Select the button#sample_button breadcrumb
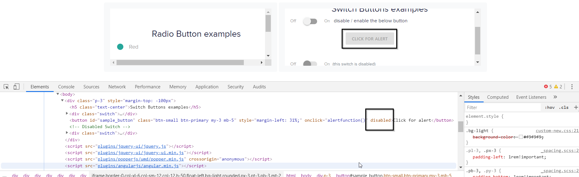This screenshot has width=579, height=177. point(393,175)
